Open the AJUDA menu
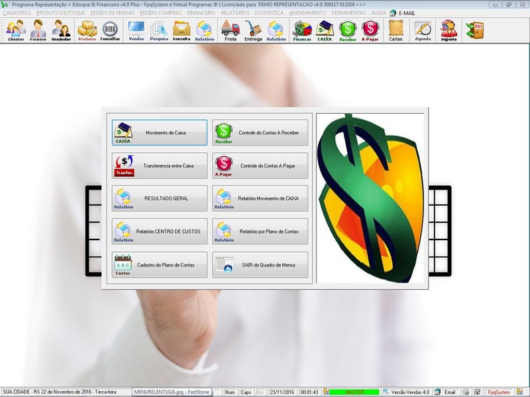Screen dimensions: 530x397 [378, 13]
